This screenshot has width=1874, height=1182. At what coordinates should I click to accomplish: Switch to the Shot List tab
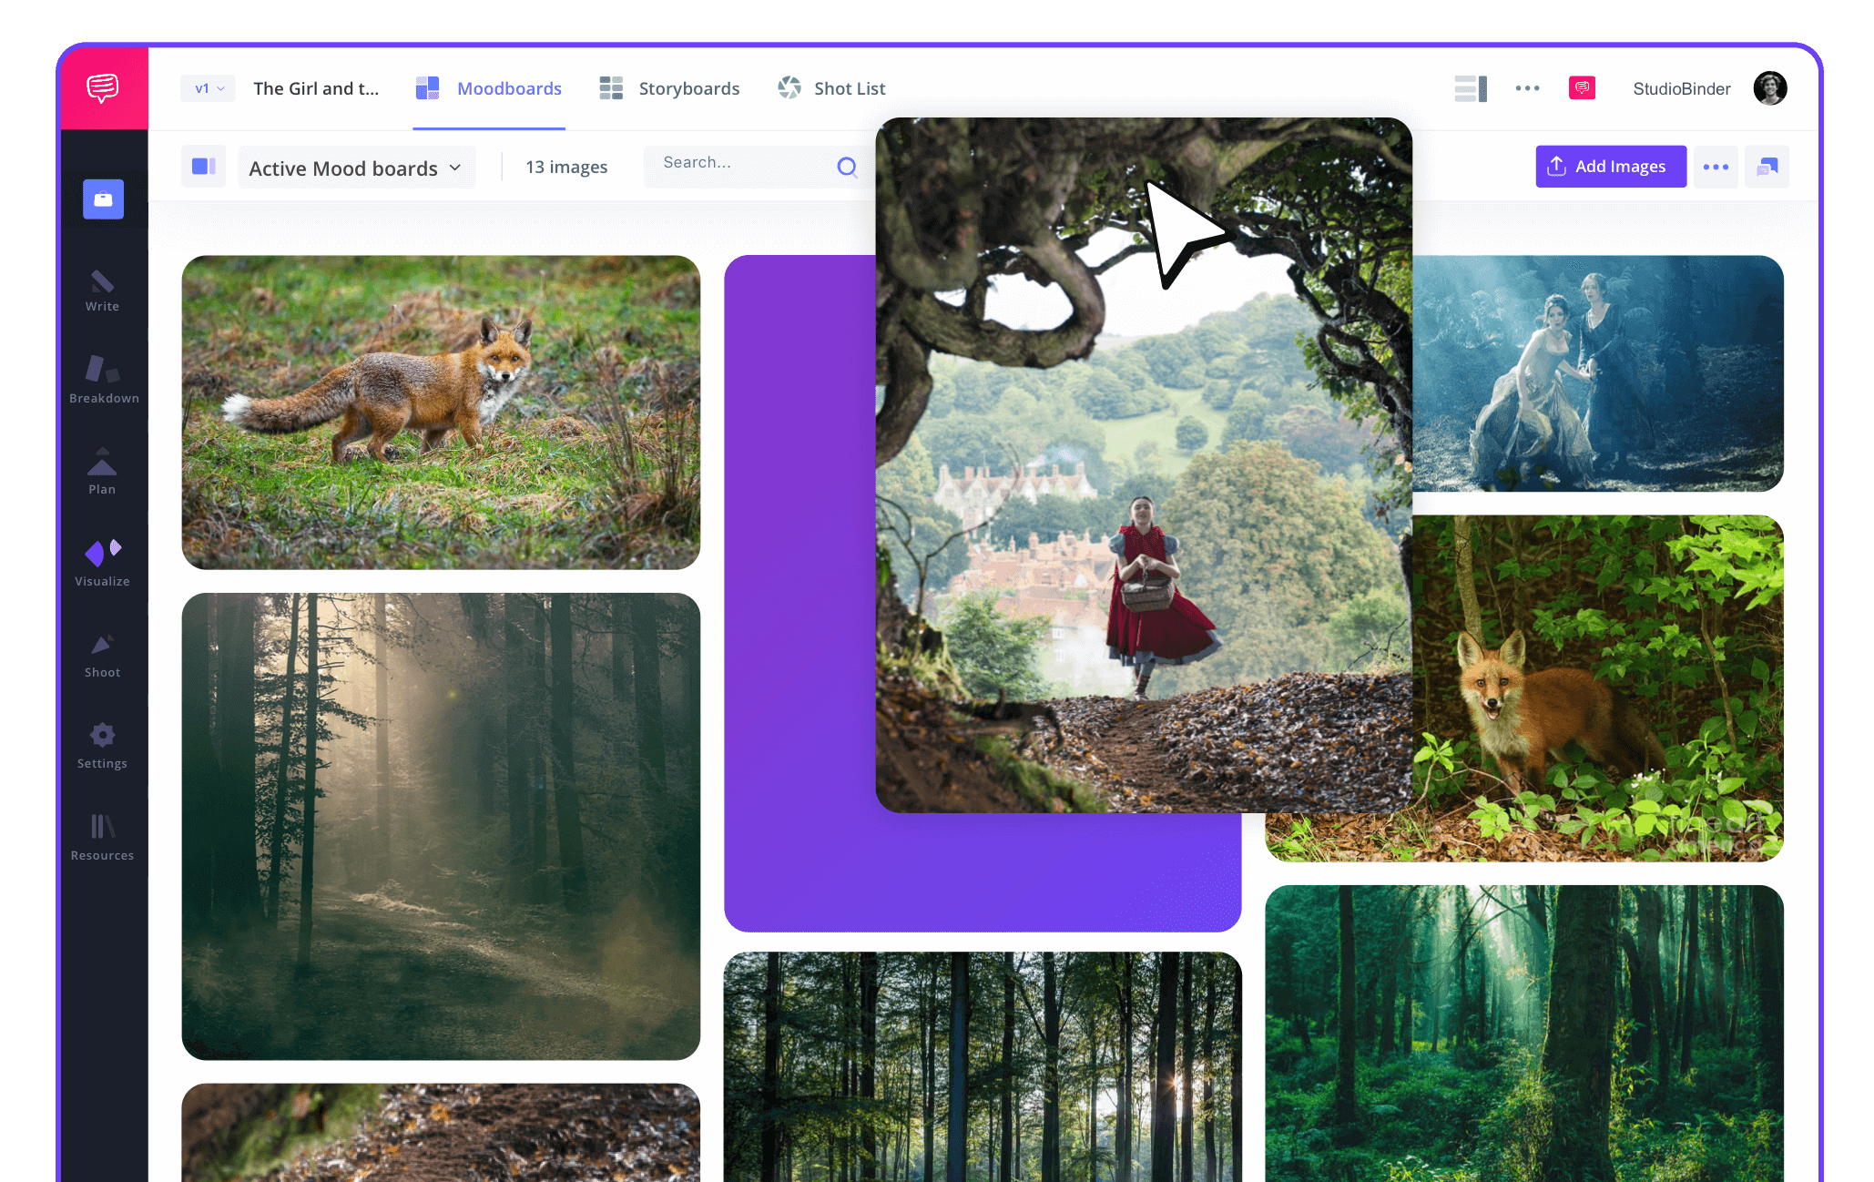(831, 88)
